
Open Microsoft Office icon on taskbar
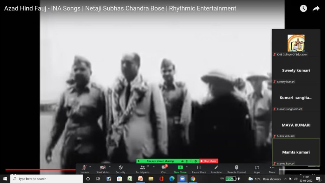162,179
